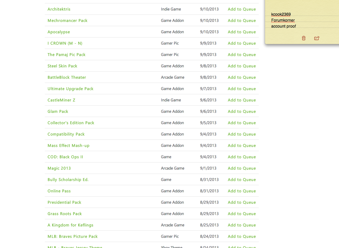339x248 pixels.
Task: Add Online Pass to queue
Action: 242,191
